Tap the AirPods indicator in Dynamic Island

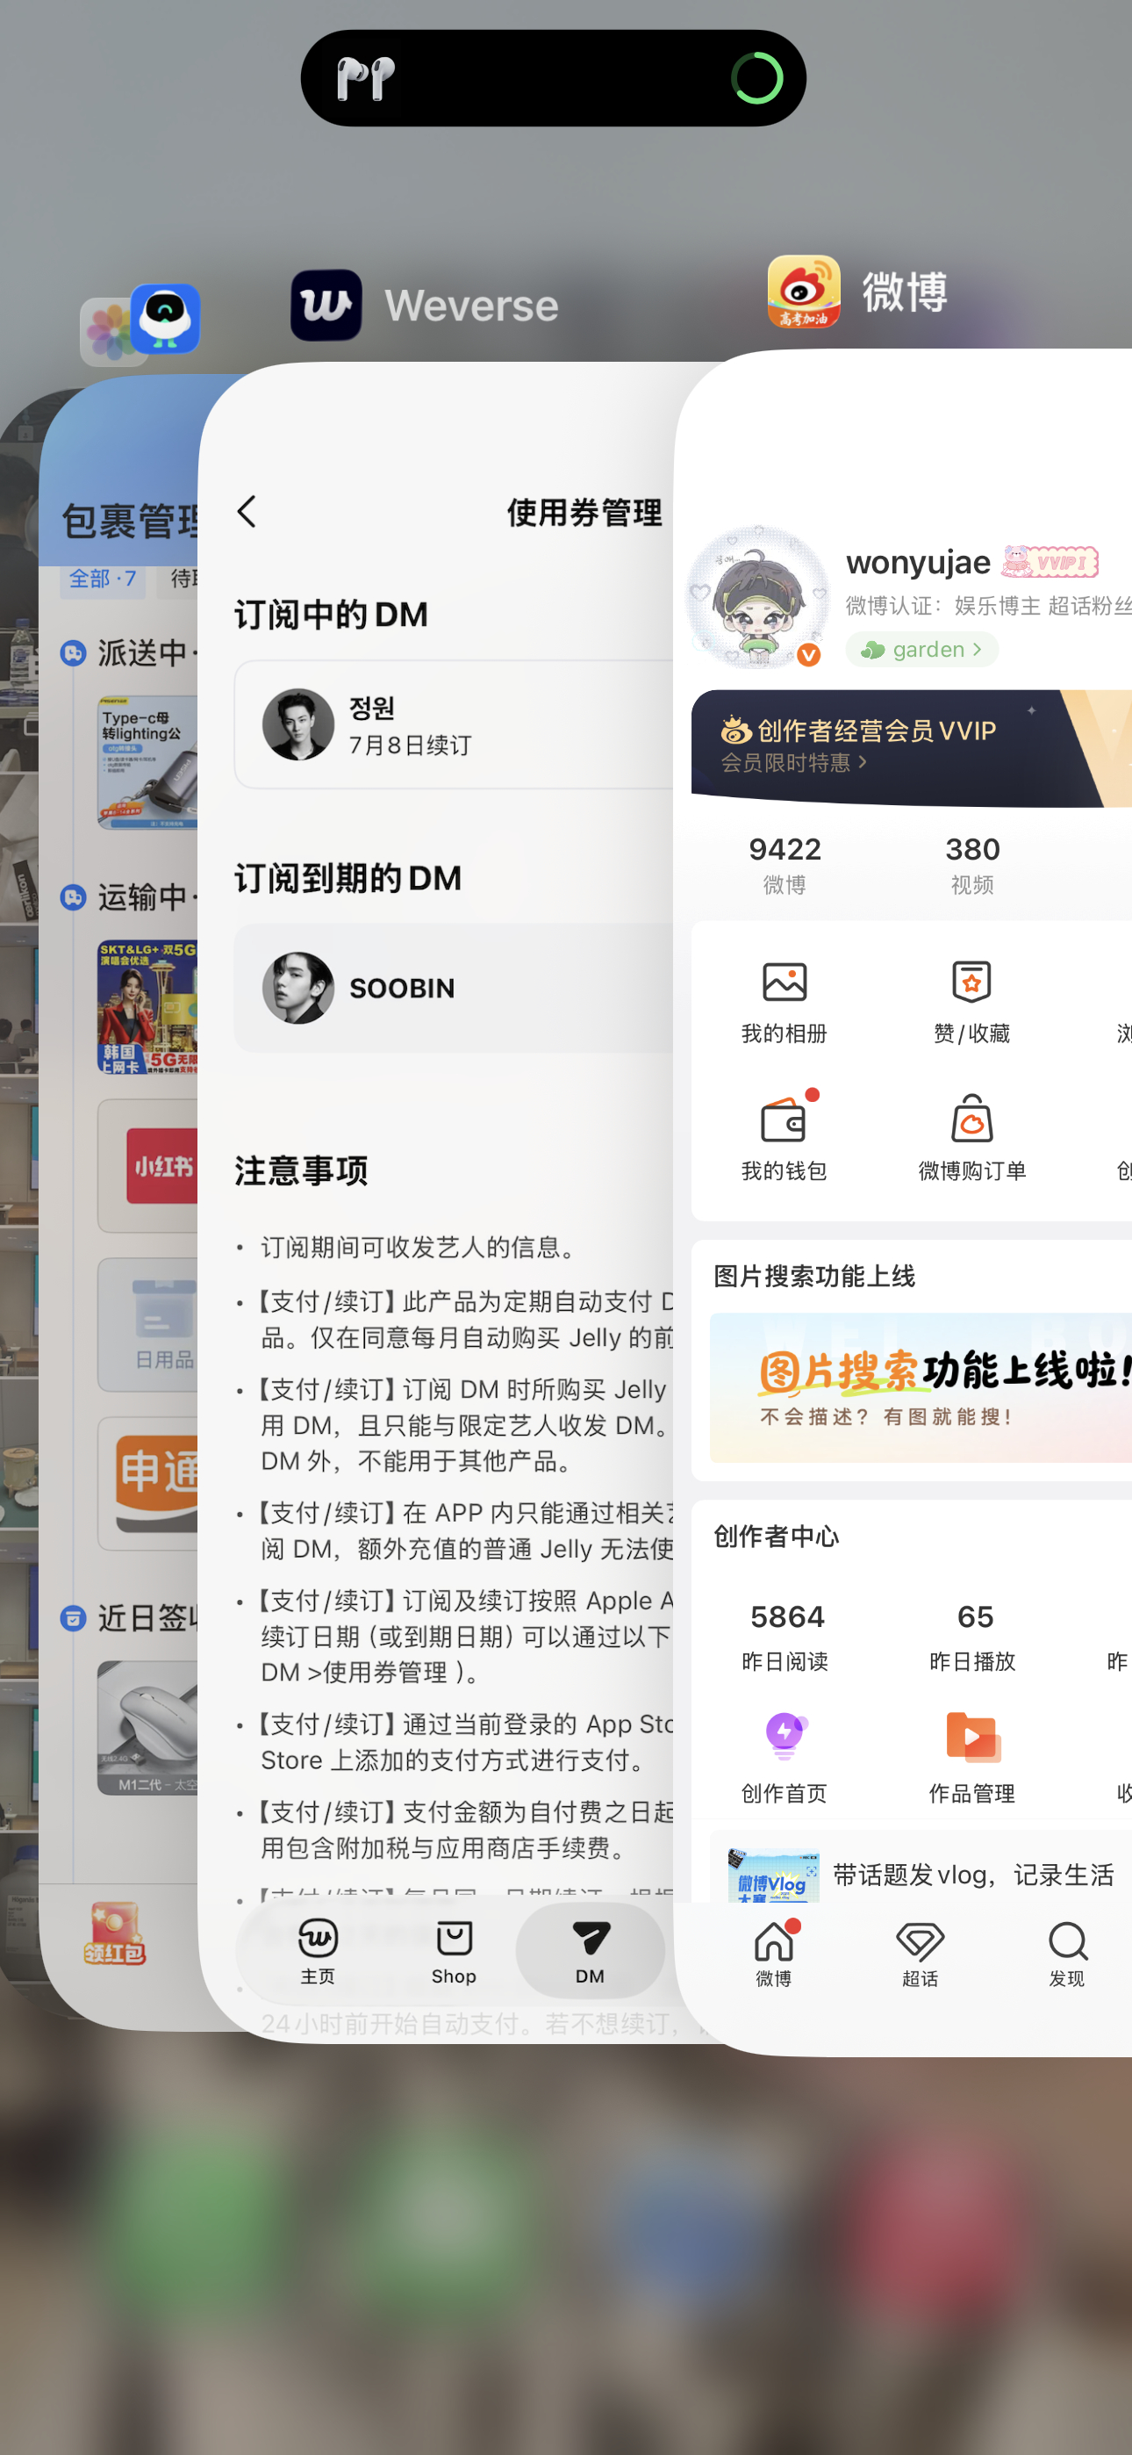pos(366,78)
